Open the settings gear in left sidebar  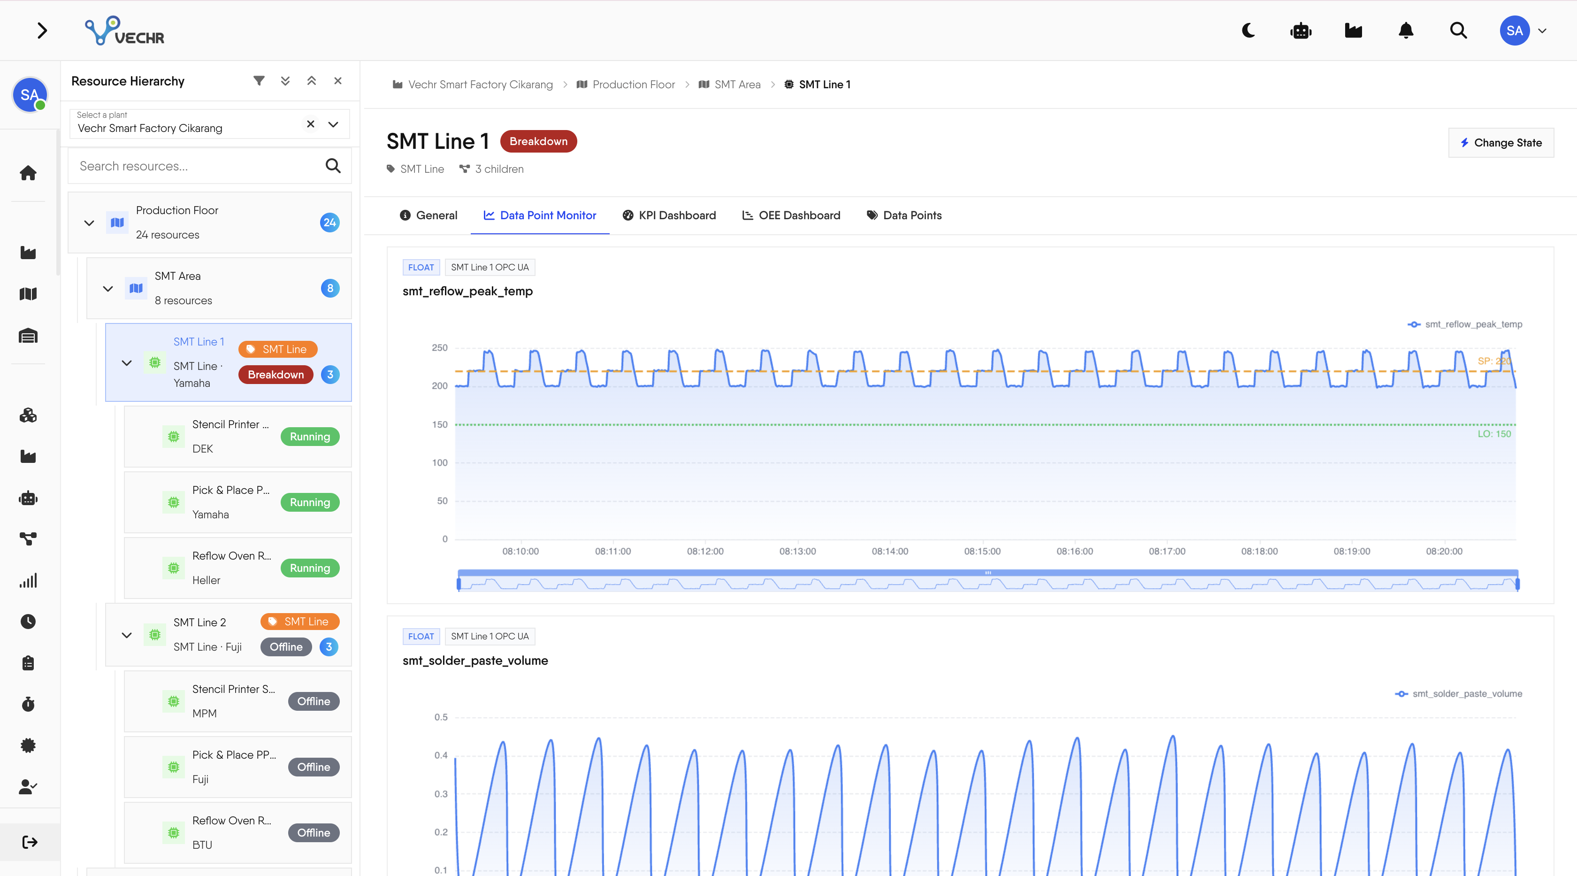tap(28, 745)
